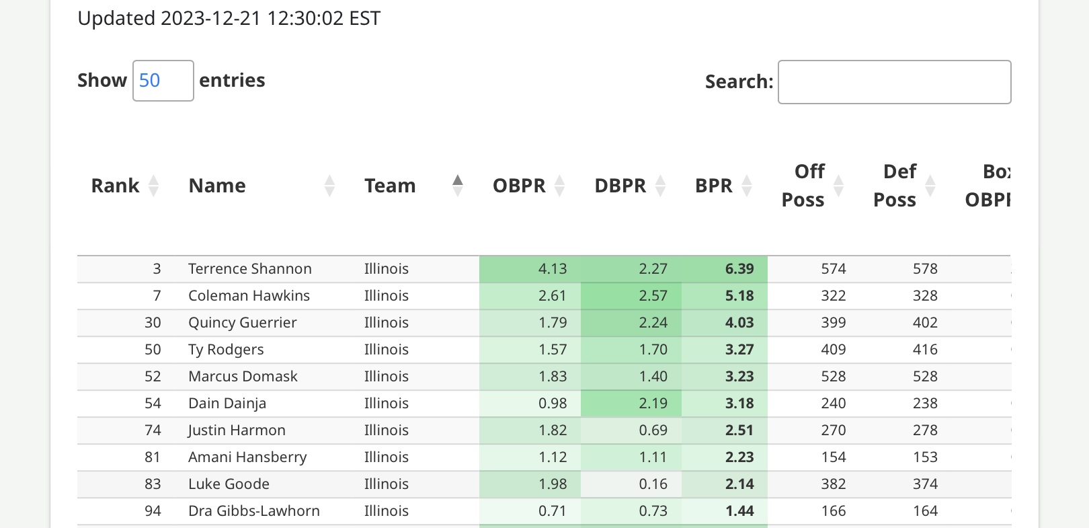Select the Terrence Shannon row name
Image resolution: width=1089 pixels, height=528 pixels.
click(250, 269)
